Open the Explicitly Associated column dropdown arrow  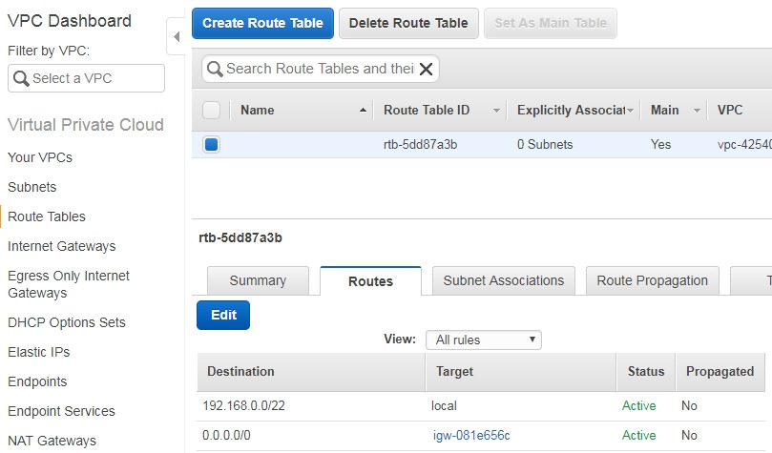coord(630,111)
